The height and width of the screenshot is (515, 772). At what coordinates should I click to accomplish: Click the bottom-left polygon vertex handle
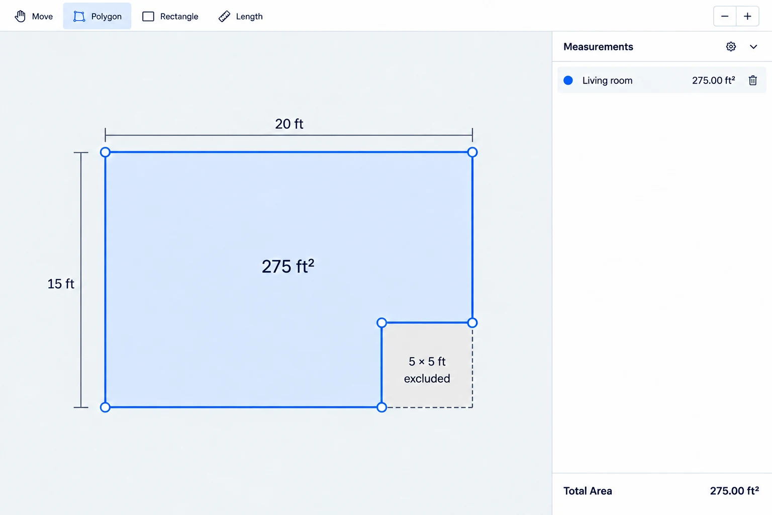105,407
